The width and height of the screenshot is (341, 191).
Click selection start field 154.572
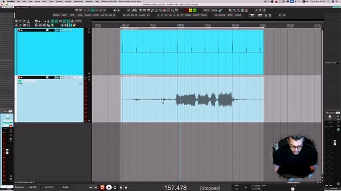(33, 187)
